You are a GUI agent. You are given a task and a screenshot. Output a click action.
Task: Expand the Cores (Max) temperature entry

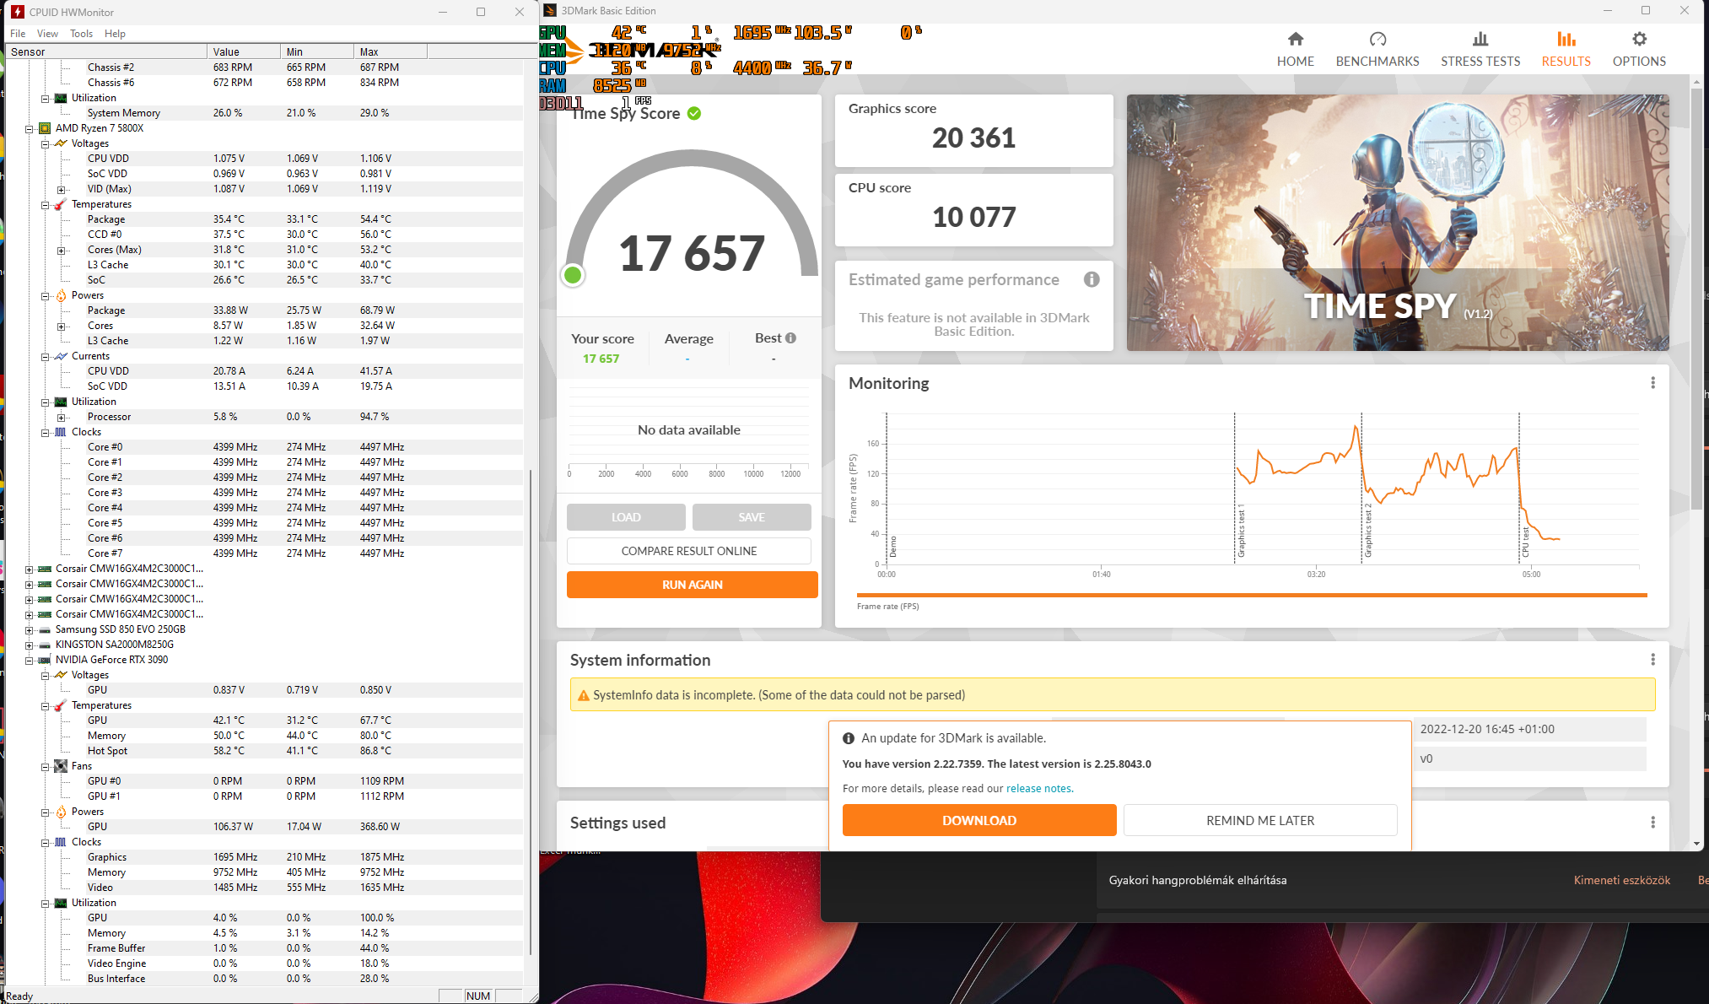coord(61,251)
